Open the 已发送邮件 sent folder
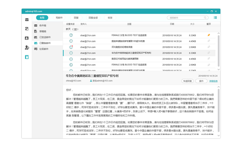The image size is (242, 147). coord(47,37)
